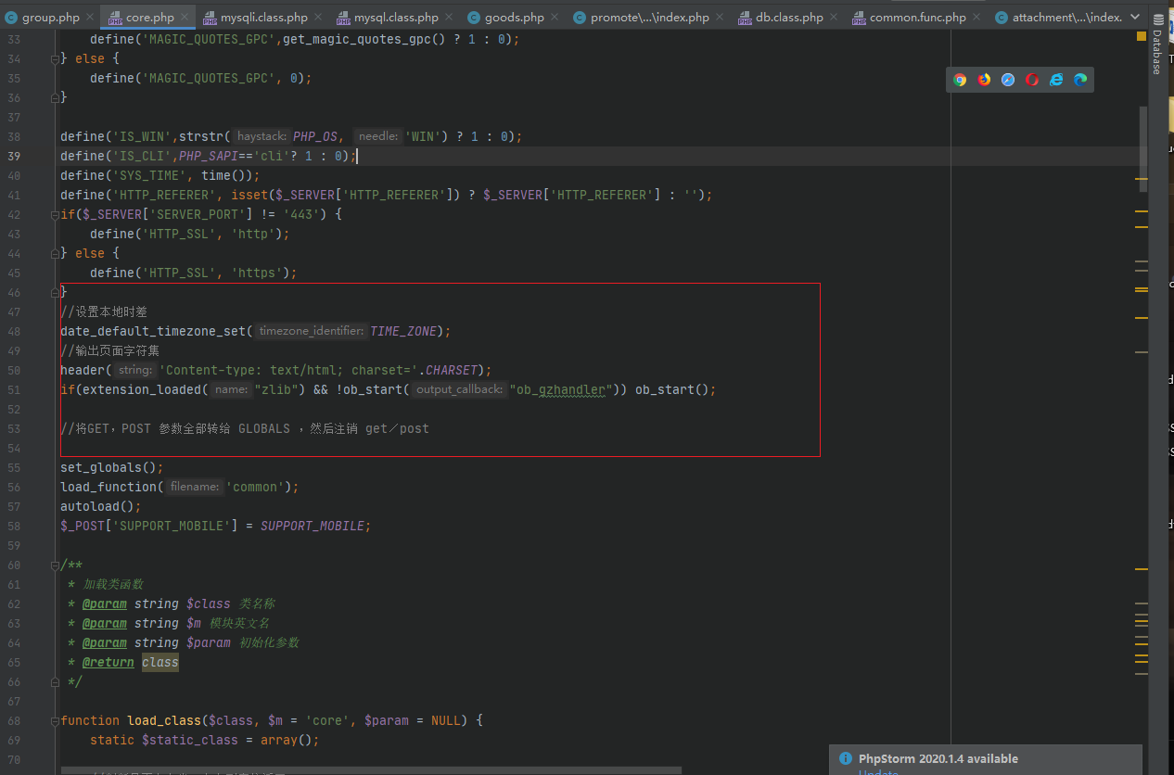Collapse the doc comment at line 60
Viewport: 1174px width, 775px height.
pyautogui.click(x=56, y=565)
